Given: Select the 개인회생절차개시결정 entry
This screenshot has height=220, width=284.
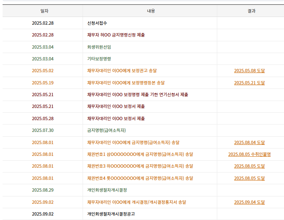Looking at the screenshot, I should pyautogui.click(x=107, y=190).
